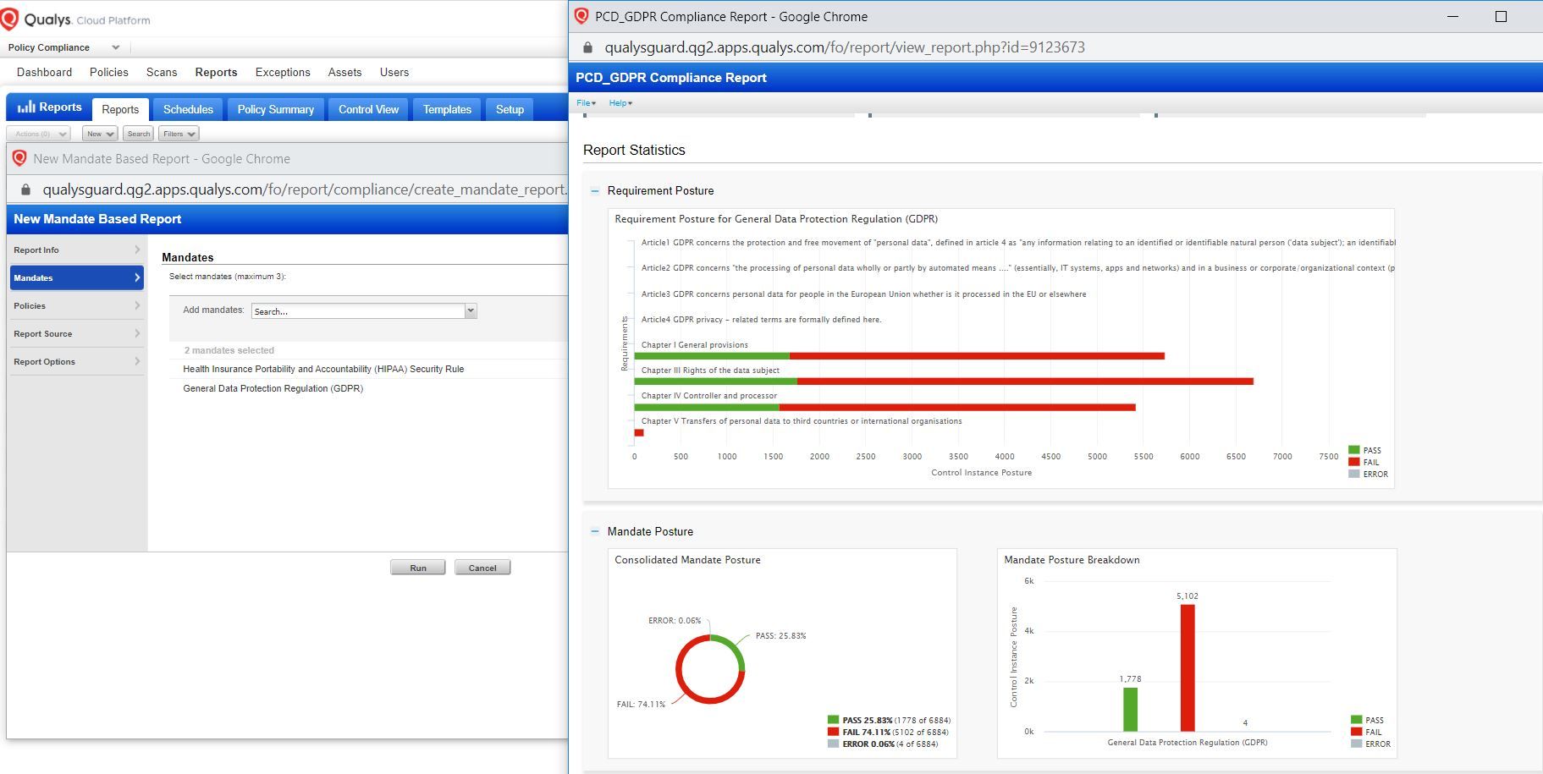Toggle ERROR legend in Mandate Posture Breakdown

click(1371, 744)
